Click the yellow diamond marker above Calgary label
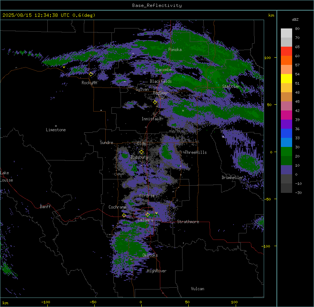This screenshot has width=314, height=307. click(x=148, y=215)
